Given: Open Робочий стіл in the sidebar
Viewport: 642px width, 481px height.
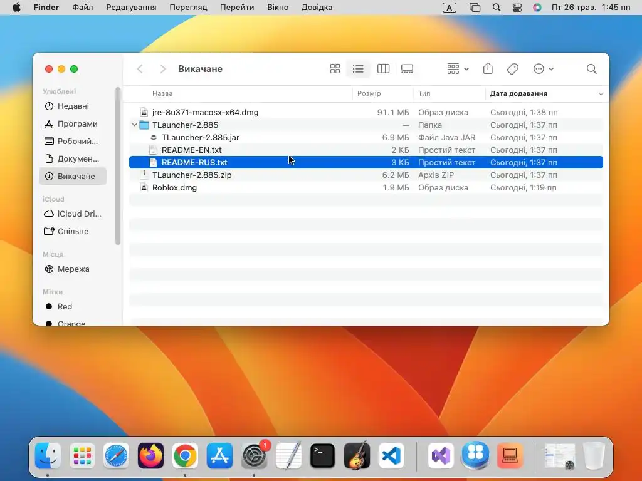Looking at the screenshot, I should pyautogui.click(x=73, y=141).
